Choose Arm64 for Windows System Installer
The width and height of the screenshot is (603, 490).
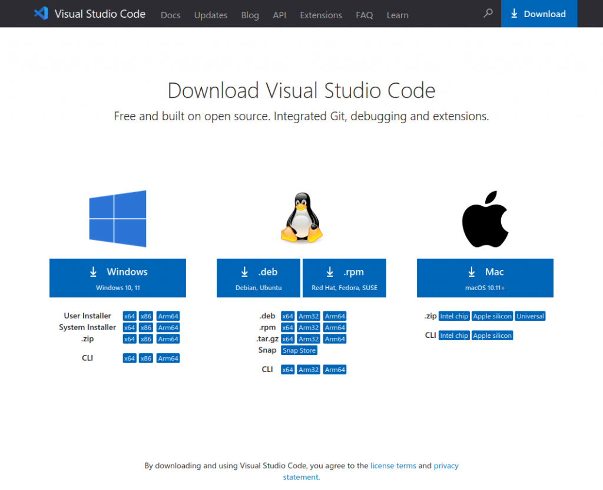pyautogui.click(x=168, y=327)
